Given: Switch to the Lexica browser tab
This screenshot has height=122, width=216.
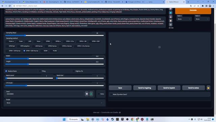Looking at the screenshot, I should point(155,2).
